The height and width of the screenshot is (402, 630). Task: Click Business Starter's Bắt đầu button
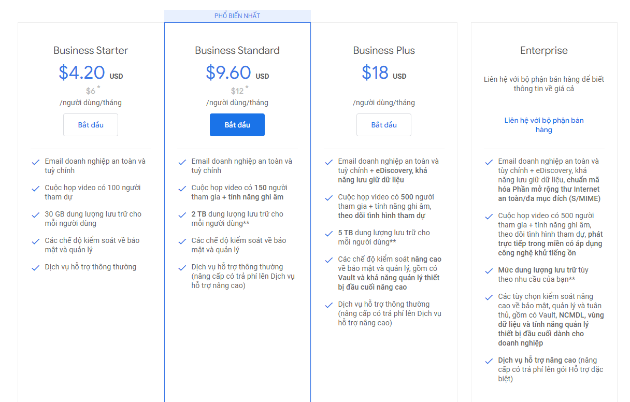click(x=91, y=125)
